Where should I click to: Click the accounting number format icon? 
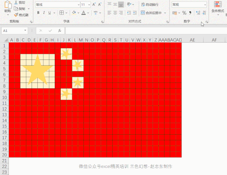pyautogui.click(x=175, y=13)
